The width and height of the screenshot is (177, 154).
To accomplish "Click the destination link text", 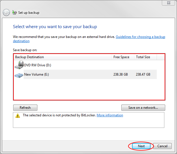I will tap(21, 41).
